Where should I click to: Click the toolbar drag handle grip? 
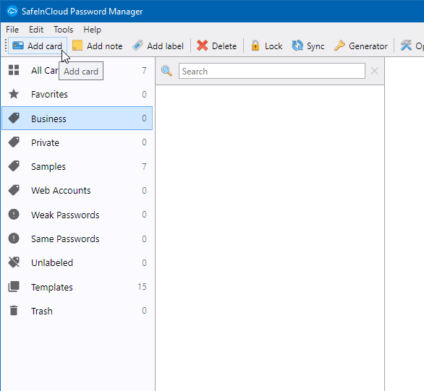click(x=5, y=46)
